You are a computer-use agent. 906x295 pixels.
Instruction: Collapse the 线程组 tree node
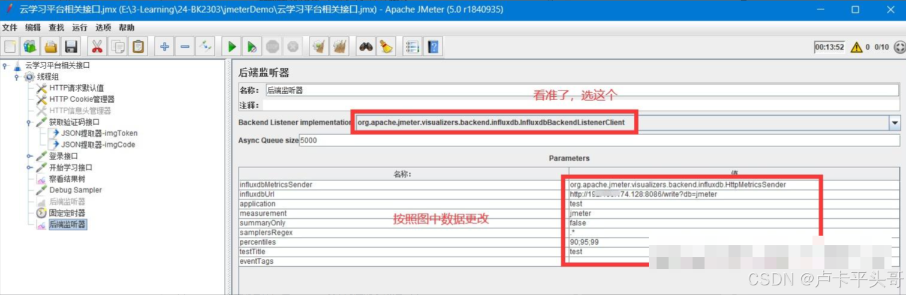[x=17, y=77]
